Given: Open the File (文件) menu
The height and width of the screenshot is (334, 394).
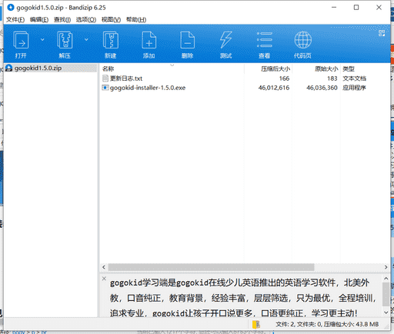Looking at the screenshot, I should (x=15, y=20).
